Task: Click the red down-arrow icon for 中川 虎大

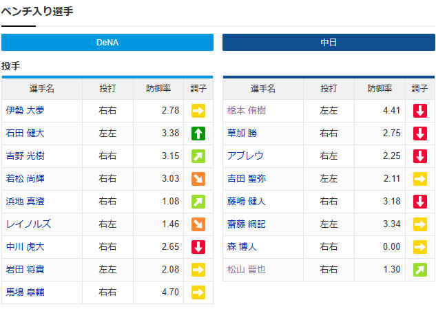Action: (198, 247)
